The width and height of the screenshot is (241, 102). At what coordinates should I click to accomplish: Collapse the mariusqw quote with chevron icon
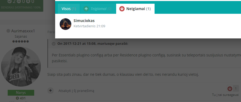coord(54,44)
